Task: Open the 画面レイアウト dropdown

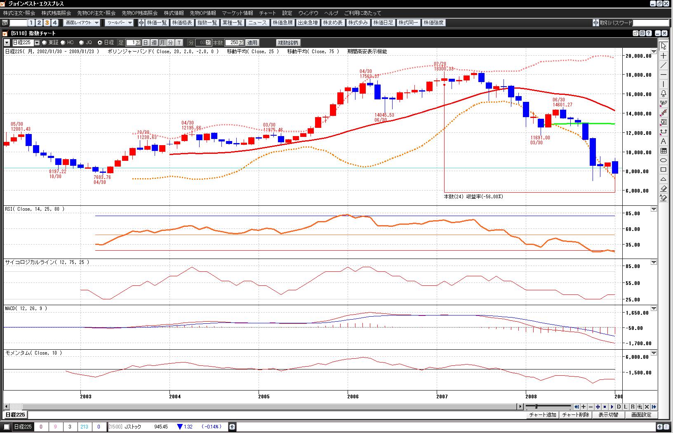Action: click(82, 23)
